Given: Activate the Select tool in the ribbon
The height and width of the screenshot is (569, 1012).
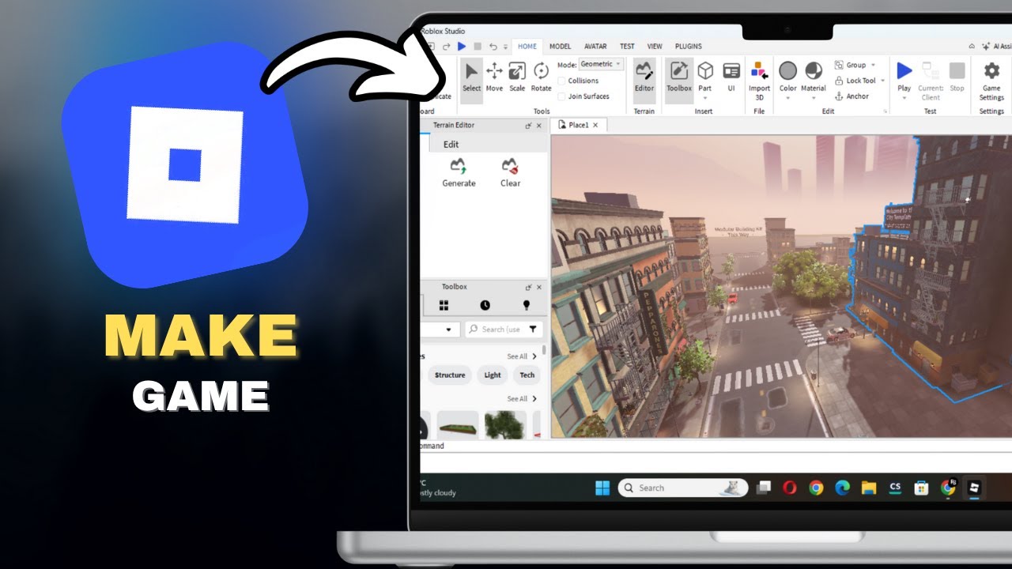Looking at the screenshot, I should pos(471,77).
